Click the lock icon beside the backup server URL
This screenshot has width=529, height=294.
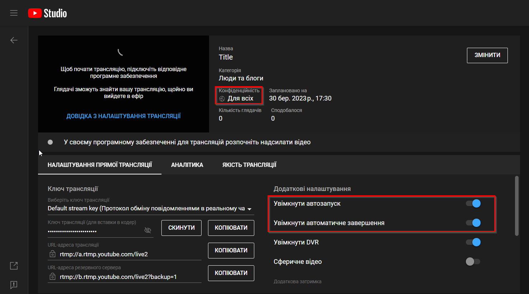point(52,276)
